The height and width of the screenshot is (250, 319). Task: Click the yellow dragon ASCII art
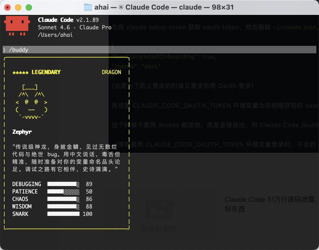31,102
